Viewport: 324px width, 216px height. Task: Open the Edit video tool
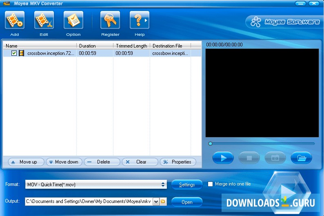(x=44, y=20)
